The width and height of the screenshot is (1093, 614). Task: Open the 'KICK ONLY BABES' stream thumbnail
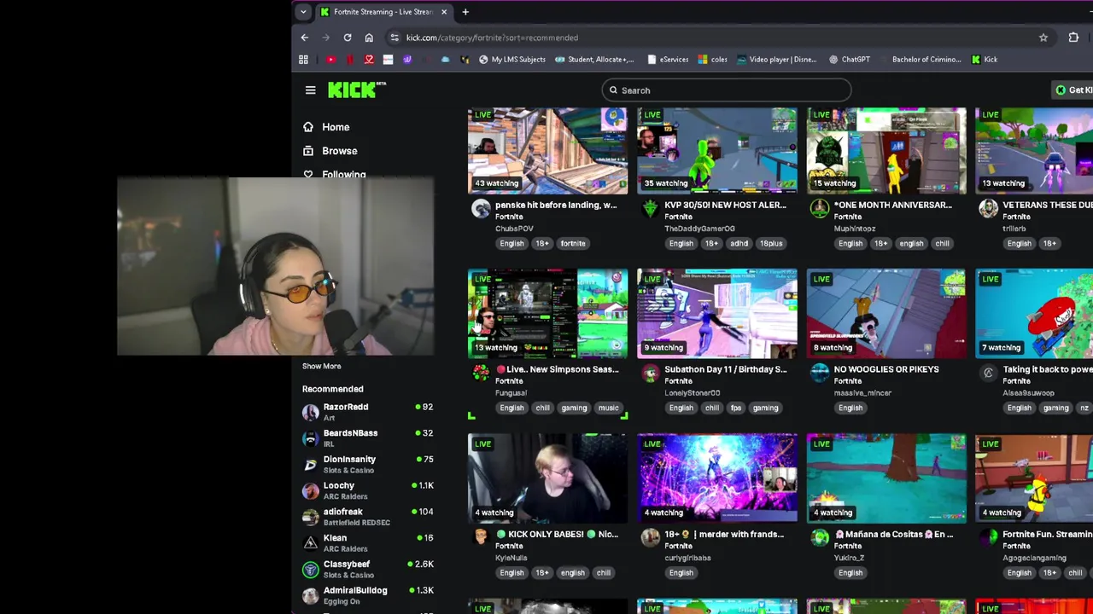pyautogui.click(x=547, y=478)
